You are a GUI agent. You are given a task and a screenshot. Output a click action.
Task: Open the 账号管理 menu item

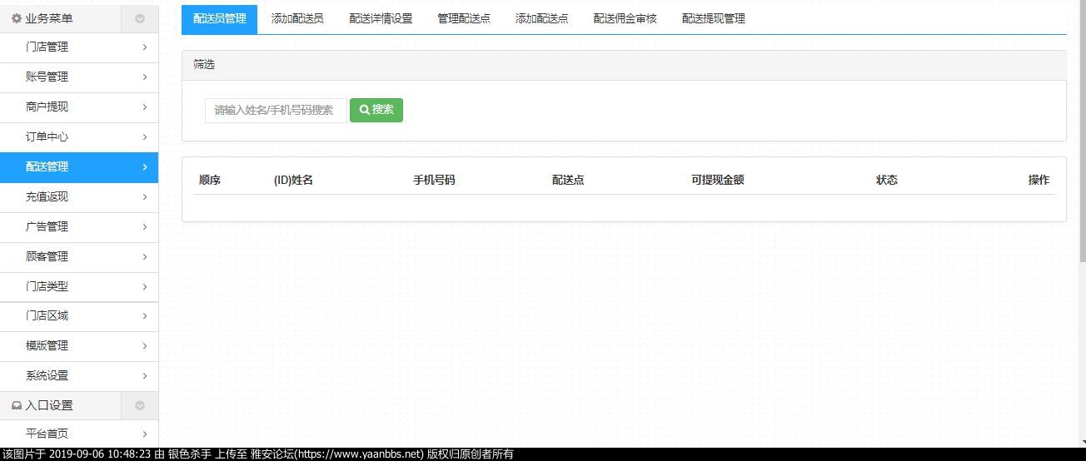pyautogui.click(x=79, y=77)
